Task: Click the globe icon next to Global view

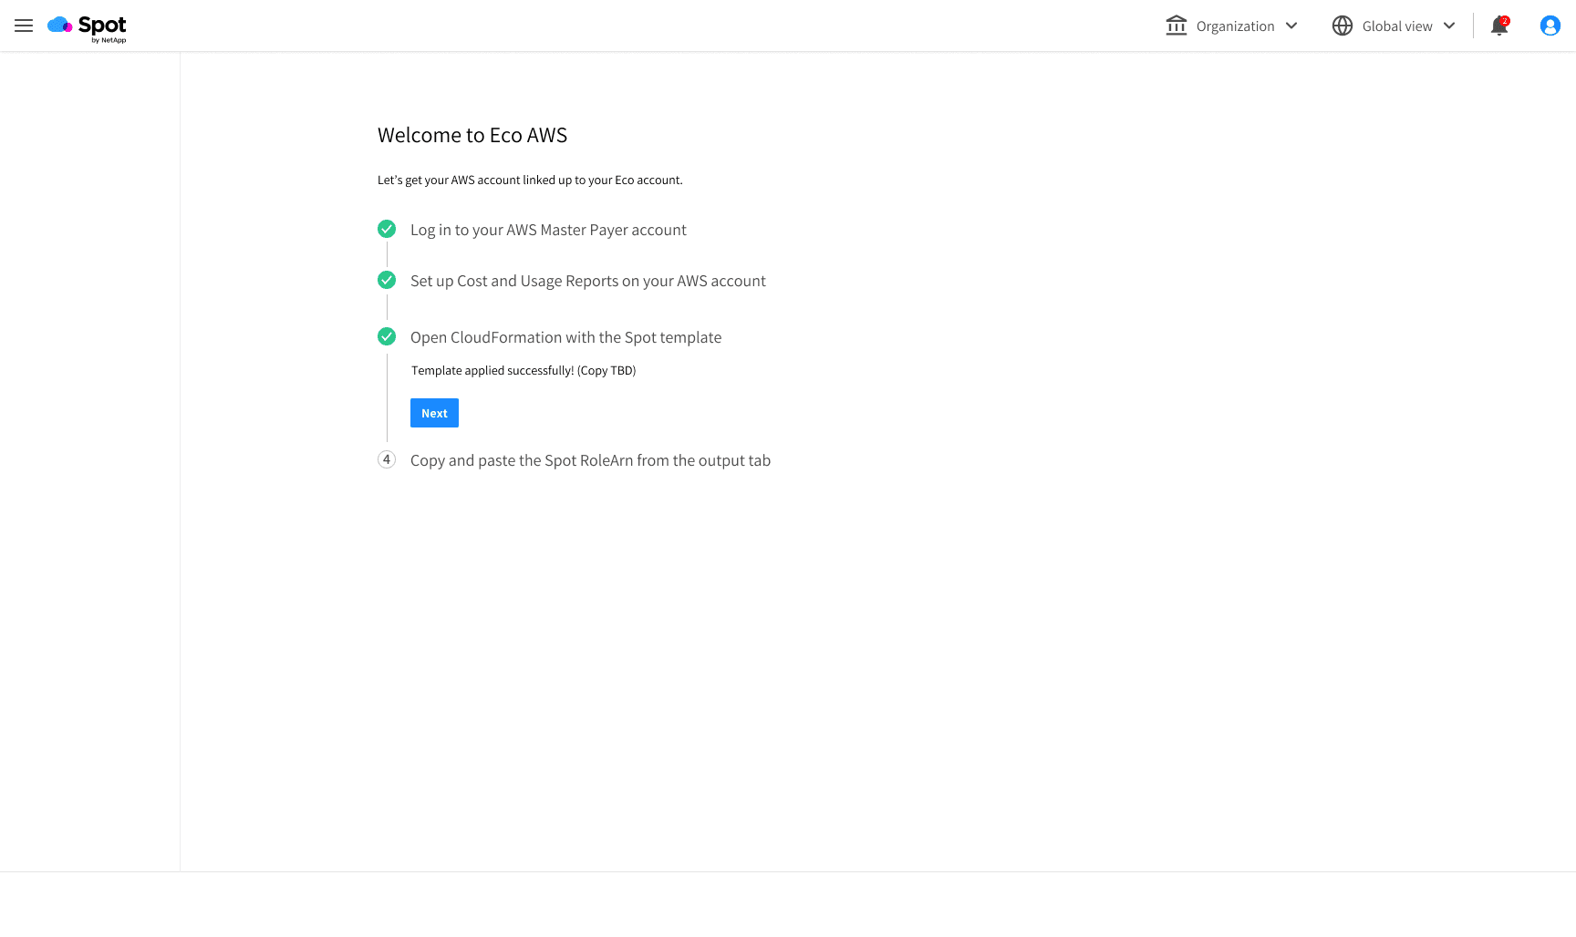Action: [1342, 26]
